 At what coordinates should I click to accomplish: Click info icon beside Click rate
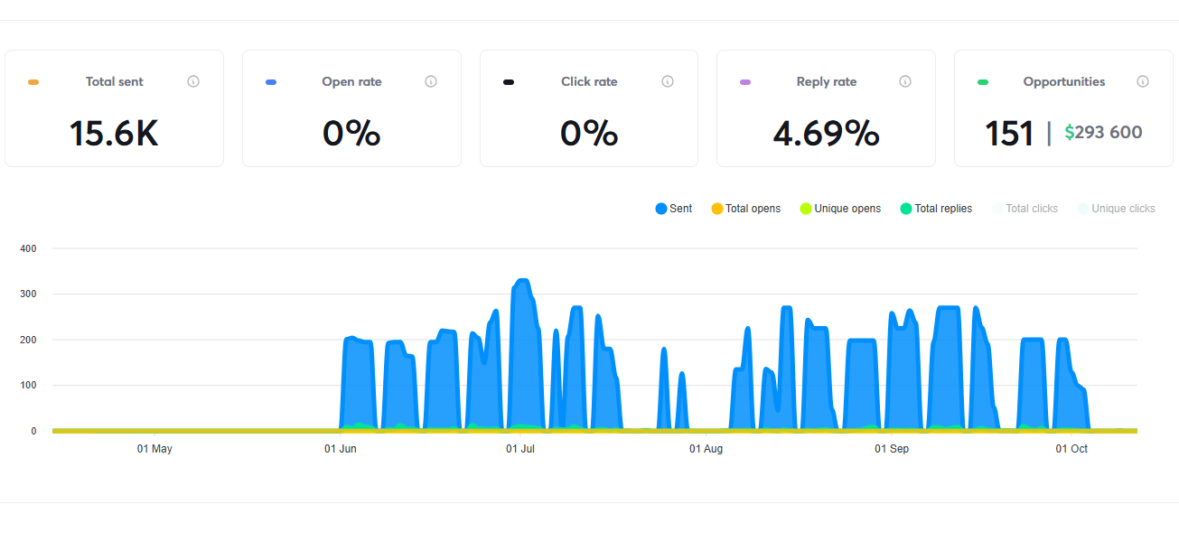point(668,81)
